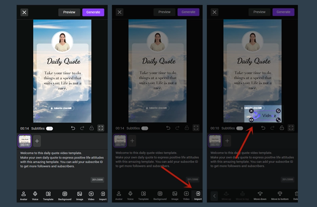
Task: Click Preview button in the left screen
Action: point(69,12)
